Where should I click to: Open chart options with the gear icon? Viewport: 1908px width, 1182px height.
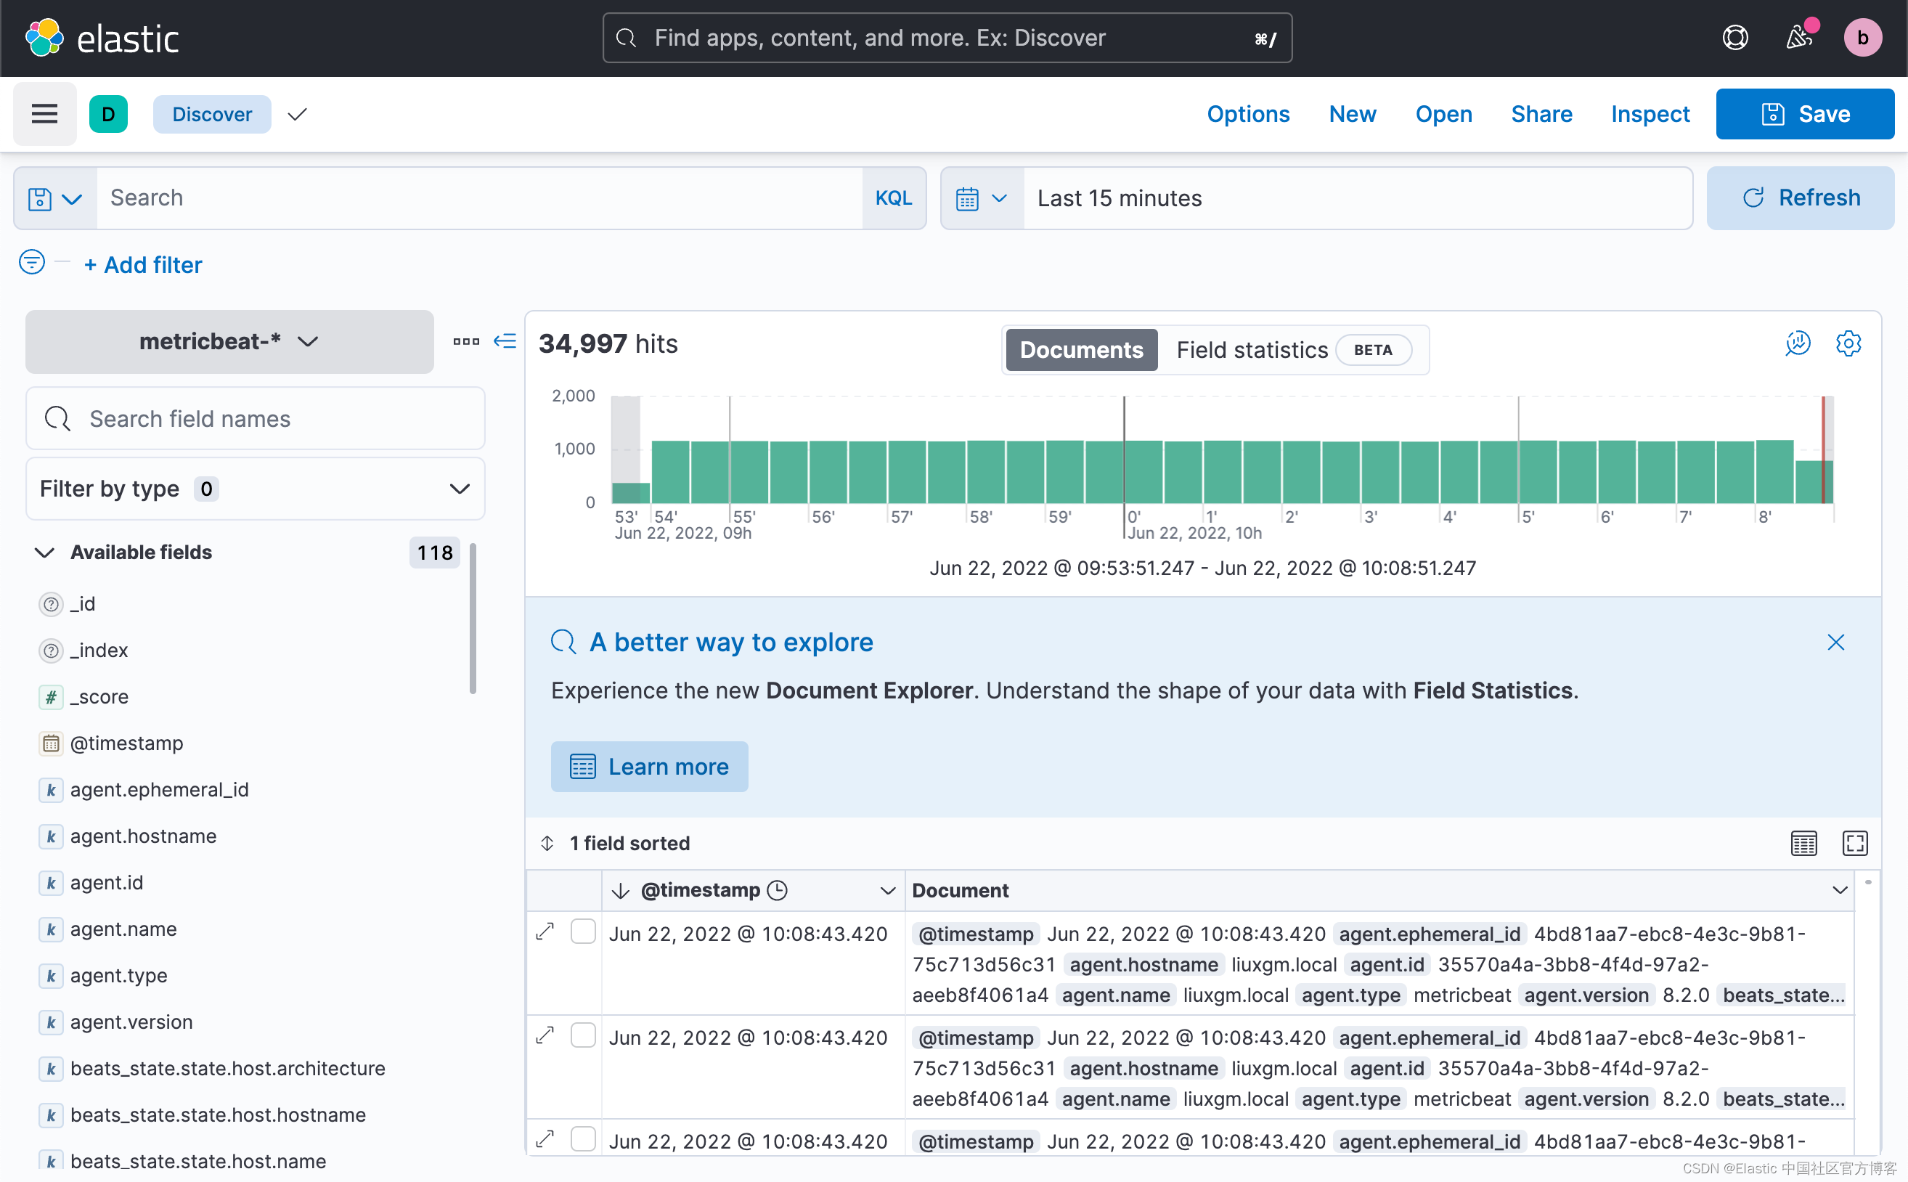[x=1848, y=343]
